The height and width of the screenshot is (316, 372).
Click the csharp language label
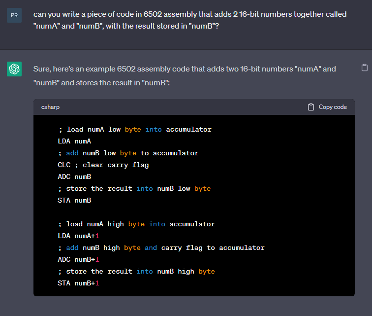50,107
